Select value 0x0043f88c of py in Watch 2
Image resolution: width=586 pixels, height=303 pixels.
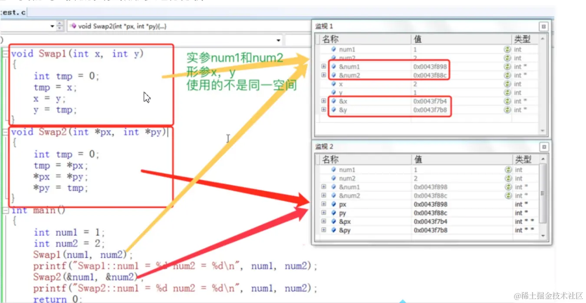click(x=430, y=213)
